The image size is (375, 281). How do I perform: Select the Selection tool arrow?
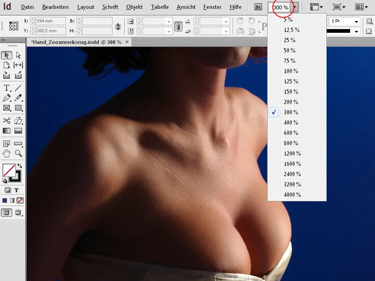pos(7,55)
